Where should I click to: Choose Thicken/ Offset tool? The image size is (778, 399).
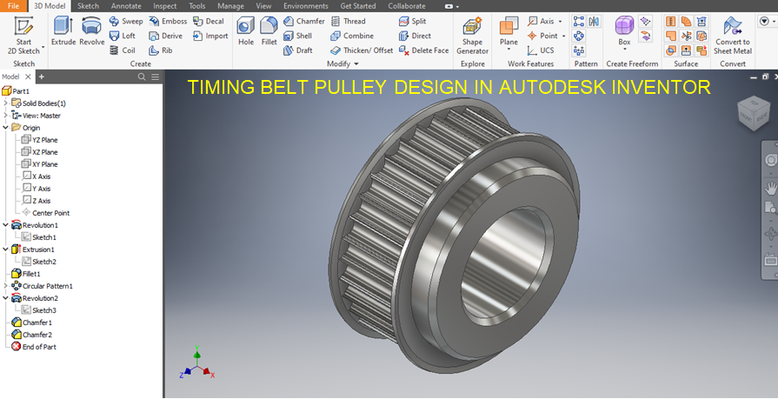click(x=362, y=50)
